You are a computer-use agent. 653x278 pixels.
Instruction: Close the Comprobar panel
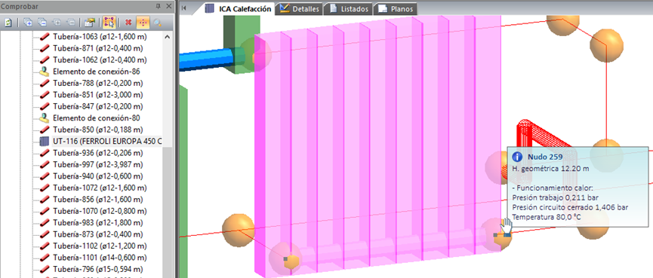tap(168, 6)
